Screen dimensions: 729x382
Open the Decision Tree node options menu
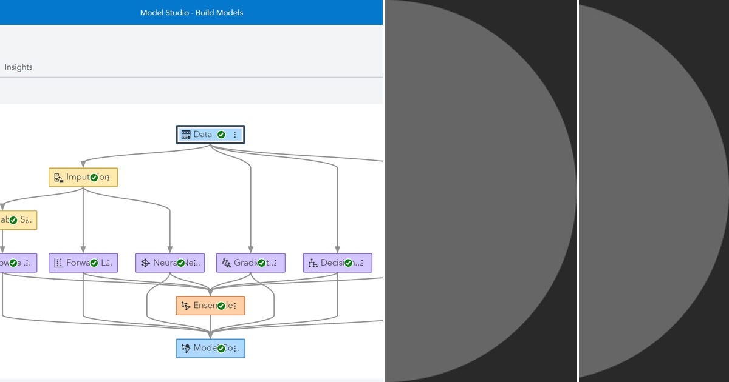(x=363, y=263)
